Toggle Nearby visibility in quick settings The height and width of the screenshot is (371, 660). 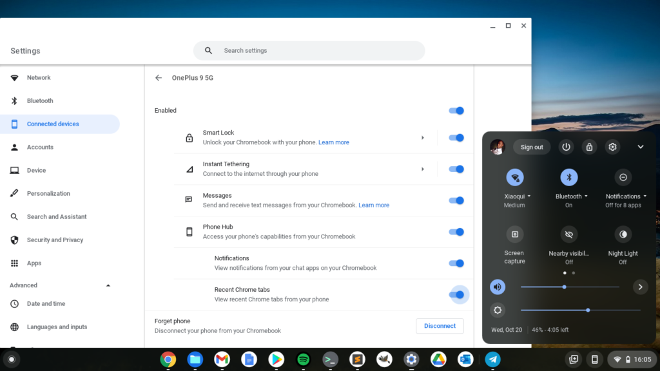tap(569, 234)
